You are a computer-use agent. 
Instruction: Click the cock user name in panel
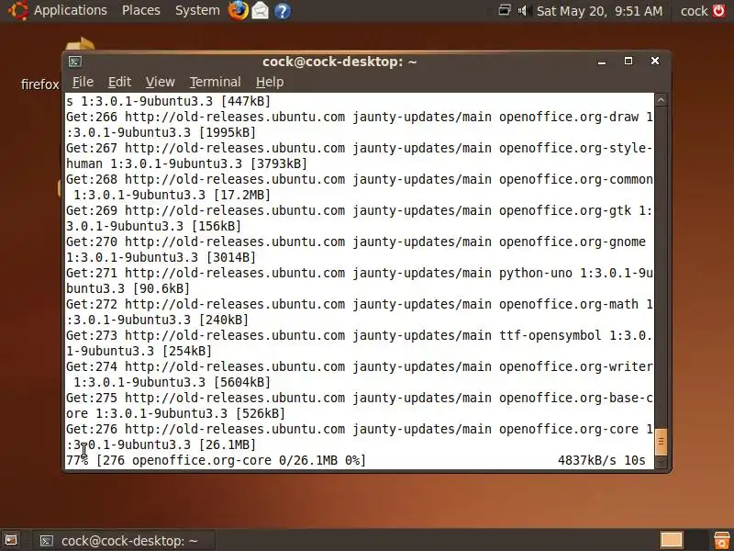(x=694, y=11)
